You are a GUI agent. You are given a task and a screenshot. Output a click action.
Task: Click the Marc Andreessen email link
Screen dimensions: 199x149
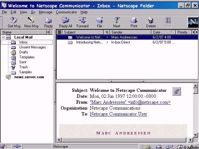130,102
